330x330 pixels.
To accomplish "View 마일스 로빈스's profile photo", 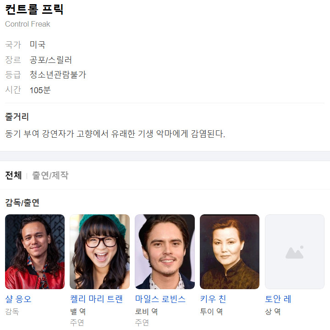I will [x=165, y=252].
